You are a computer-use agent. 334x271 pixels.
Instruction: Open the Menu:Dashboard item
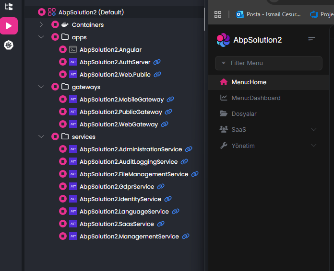(256, 98)
